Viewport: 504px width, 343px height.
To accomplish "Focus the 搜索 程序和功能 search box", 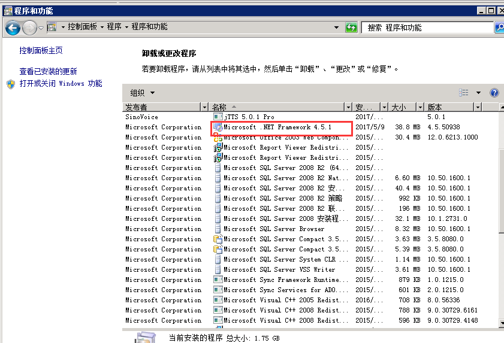I will click(x=427, y=28).
